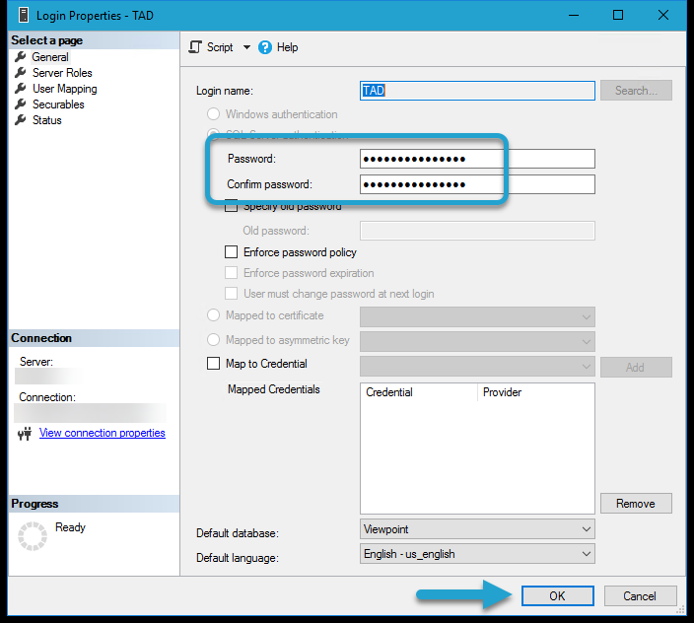Click the server icon in the title bar

click(24, 15)
